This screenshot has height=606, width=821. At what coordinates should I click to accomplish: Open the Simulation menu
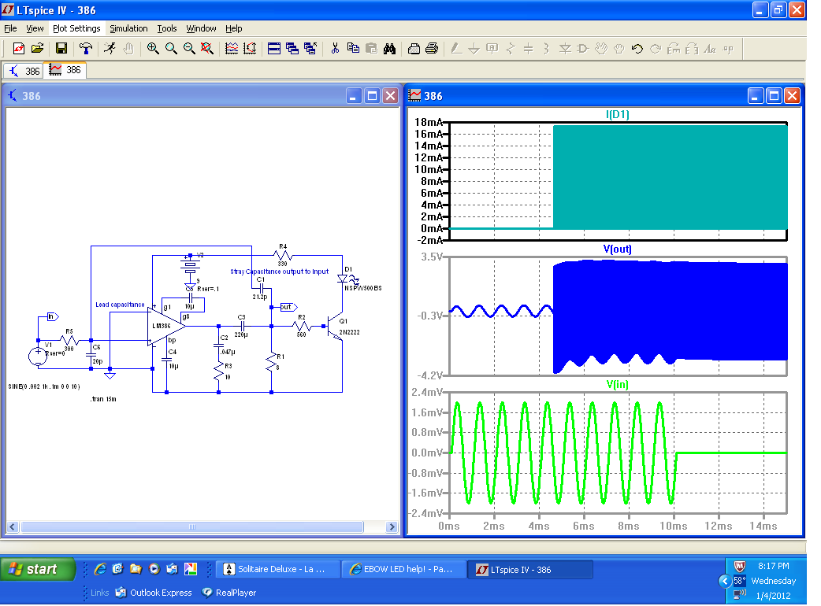click(128, 28)
